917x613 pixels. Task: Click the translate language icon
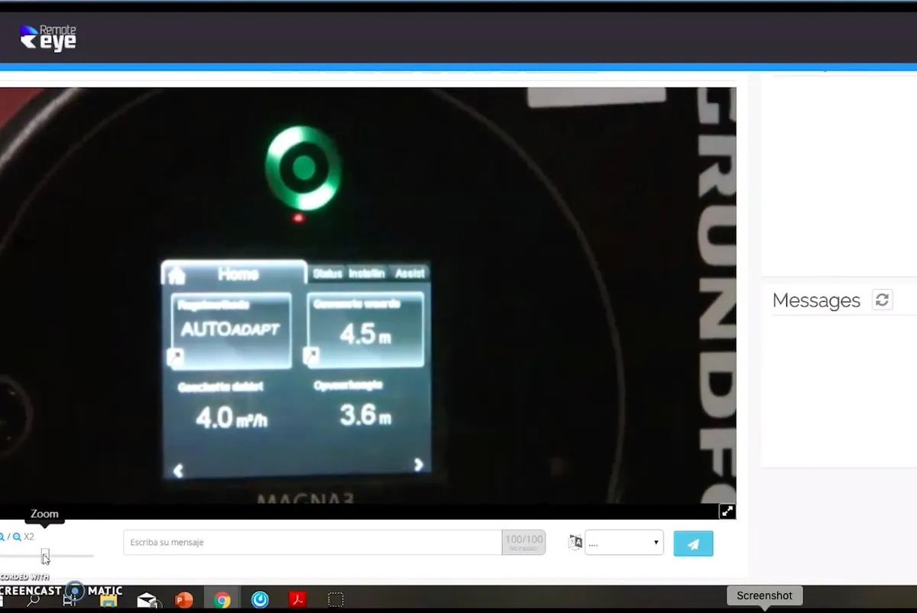click(x=575, y=543)
